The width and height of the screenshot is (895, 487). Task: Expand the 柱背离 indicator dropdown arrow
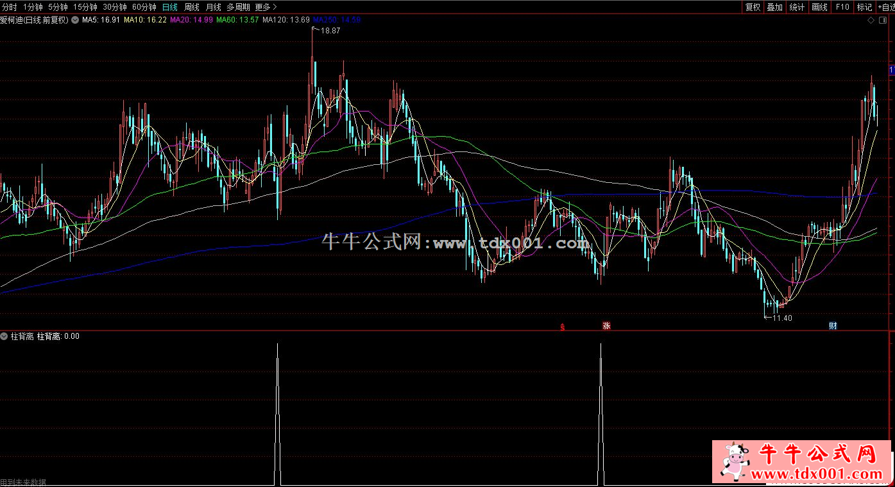pos(4,336)
